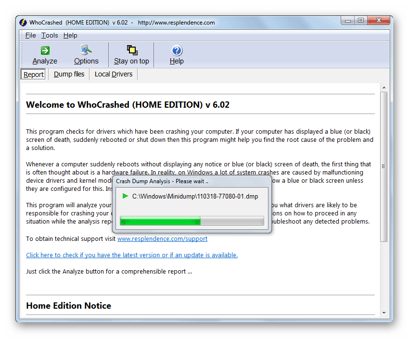
Task: Click the green Analyze arrow icon
Action: point(45,50)
